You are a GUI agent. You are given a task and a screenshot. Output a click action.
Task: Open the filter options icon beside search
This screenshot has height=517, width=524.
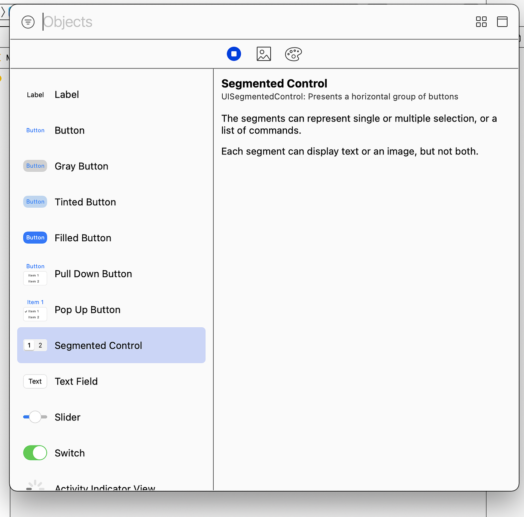click(28, 22)
